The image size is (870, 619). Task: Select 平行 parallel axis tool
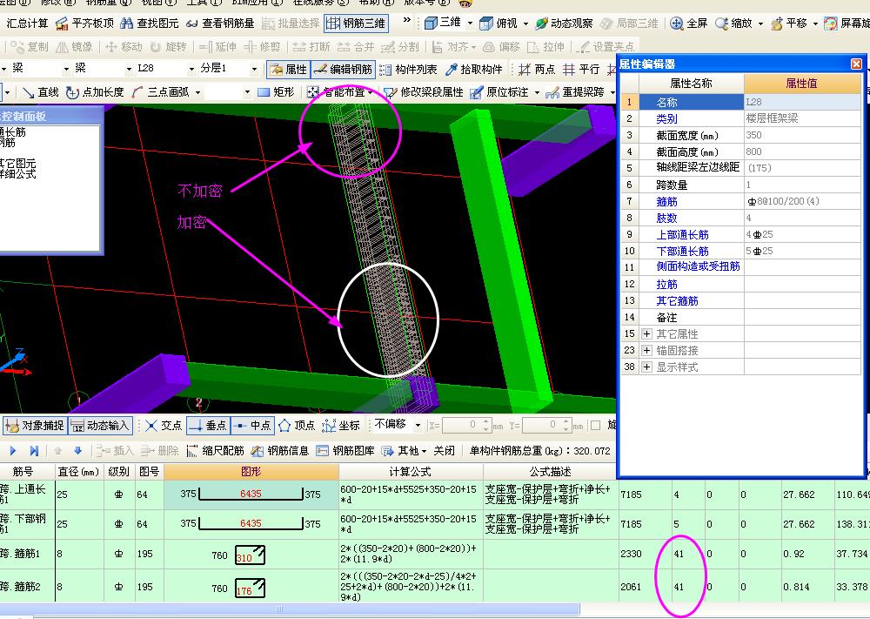[581, 70]
